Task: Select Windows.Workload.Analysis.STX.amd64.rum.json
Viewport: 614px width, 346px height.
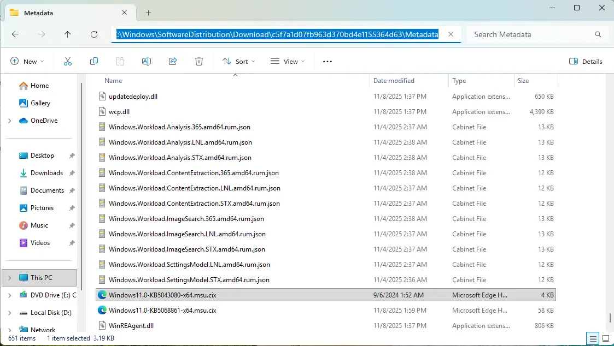Action: coord(326,158)
